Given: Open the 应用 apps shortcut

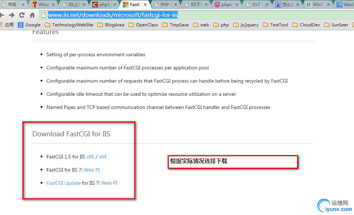Looking at the screenshot, I should tap(7, 25).
